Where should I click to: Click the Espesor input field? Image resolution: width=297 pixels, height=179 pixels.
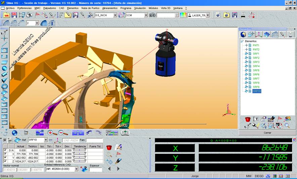pyautogui.click(x=95, y=170)
